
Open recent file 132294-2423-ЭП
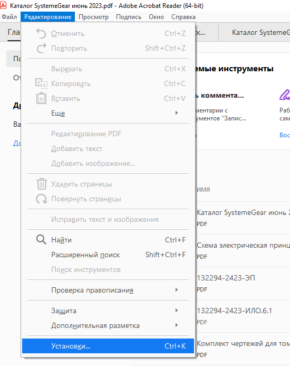pyautogui.click(x=243, y=284)
